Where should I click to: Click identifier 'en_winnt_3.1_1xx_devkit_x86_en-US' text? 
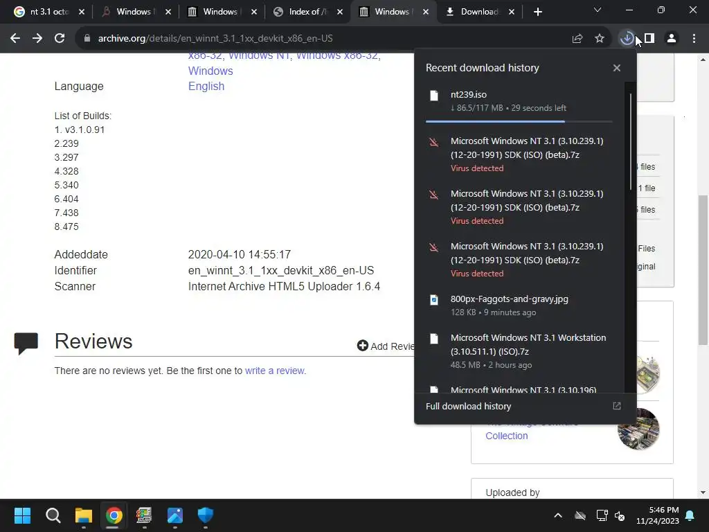pos(281,271)
